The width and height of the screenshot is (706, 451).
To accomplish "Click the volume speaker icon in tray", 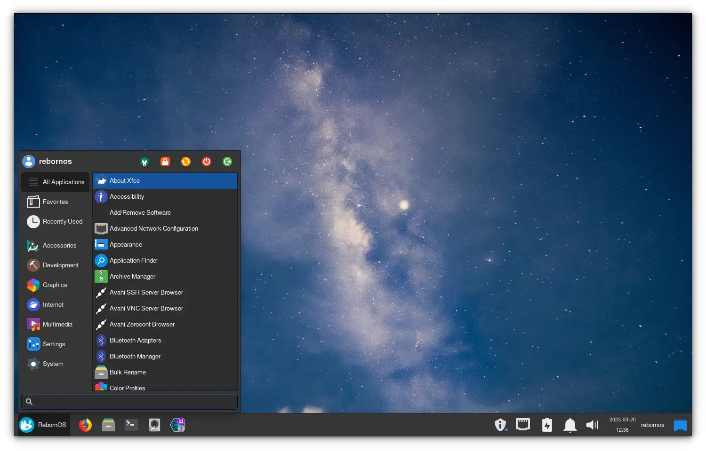I will point(592,425).
